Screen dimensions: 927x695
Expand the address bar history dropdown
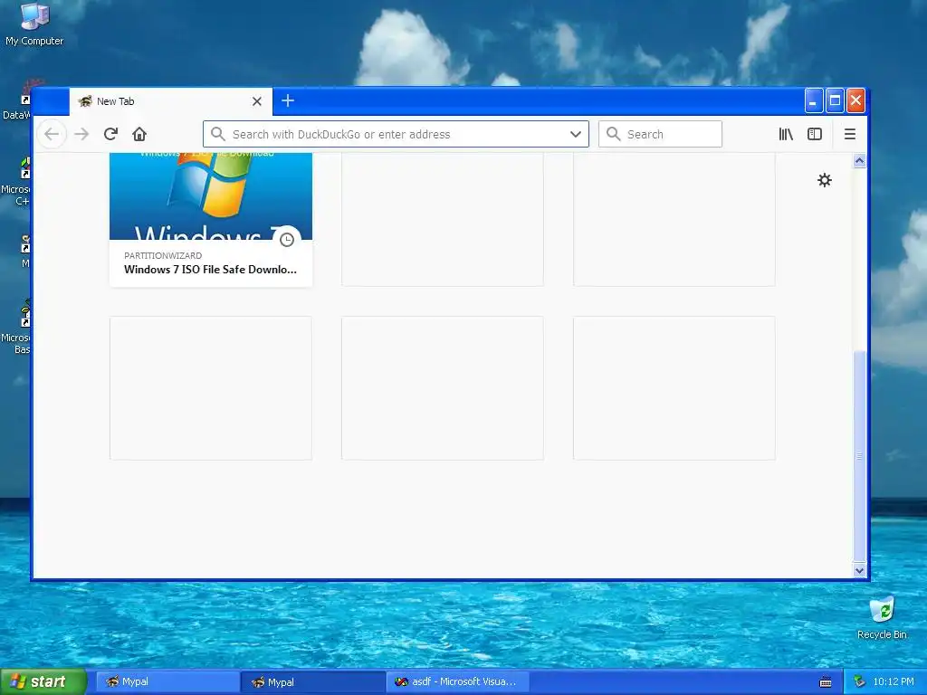tap(575, 134)
